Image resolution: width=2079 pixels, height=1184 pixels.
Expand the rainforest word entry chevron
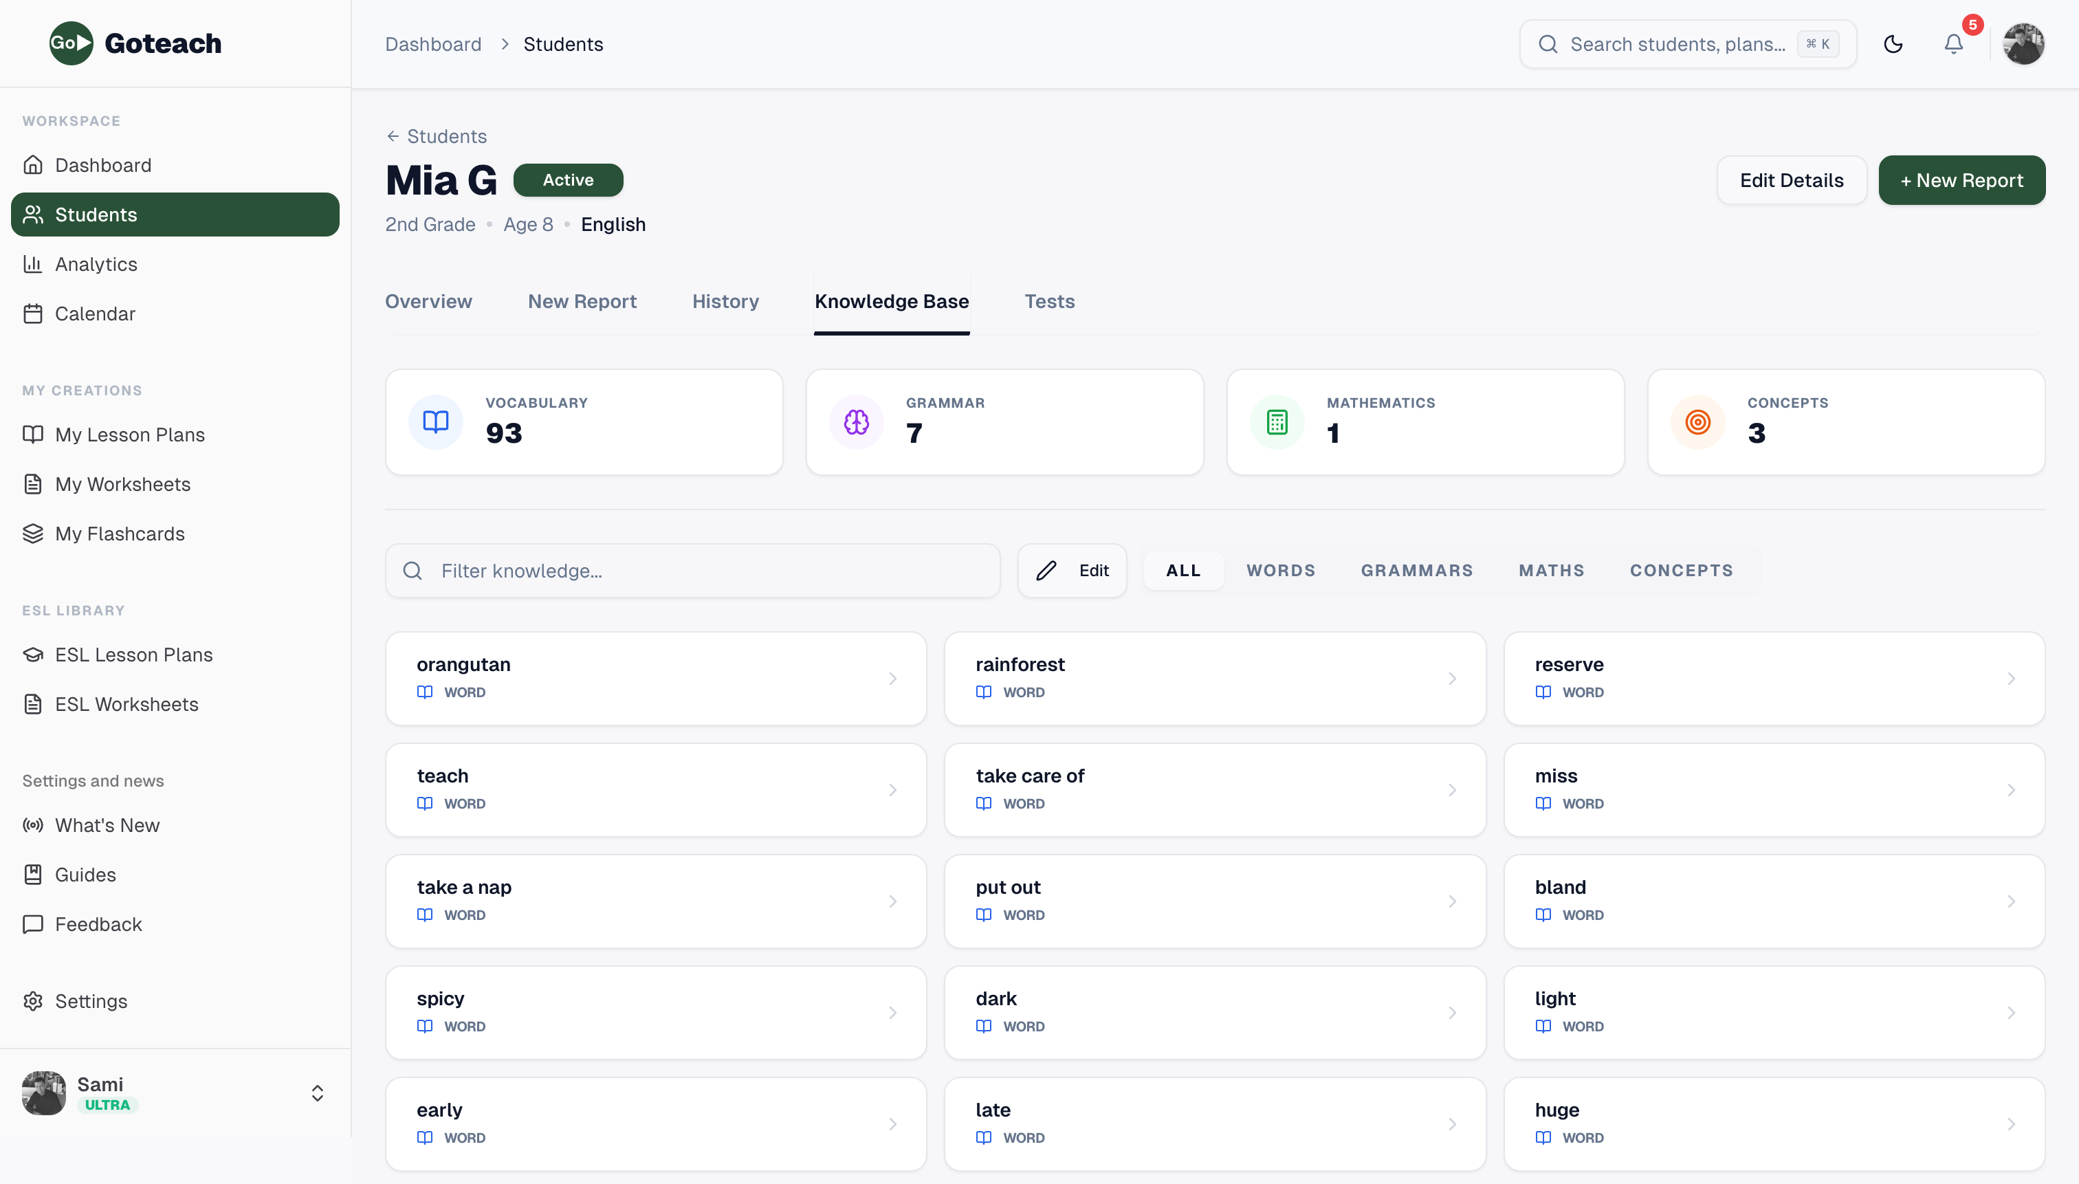point(1452,678)
